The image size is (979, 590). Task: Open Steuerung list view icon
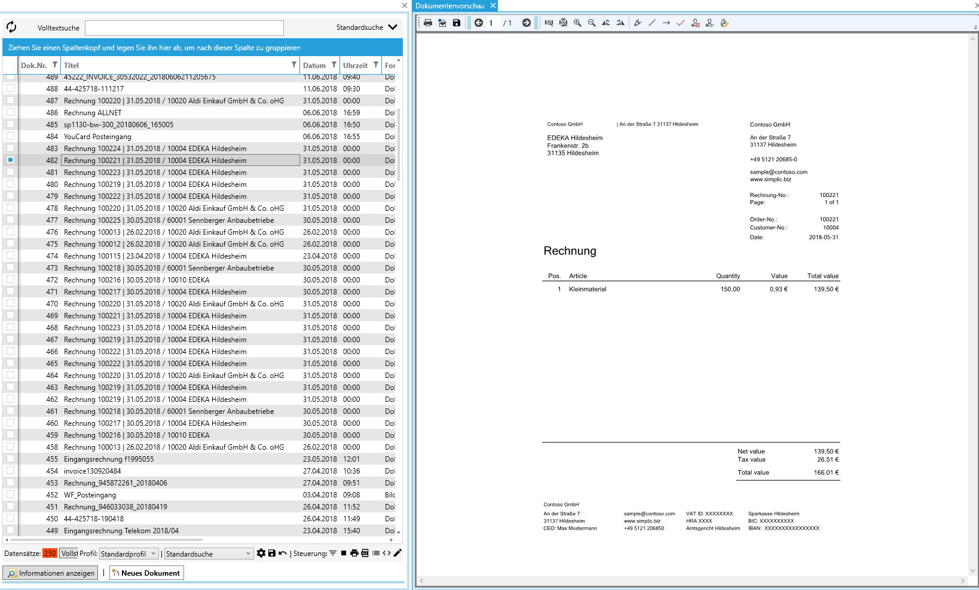(376, 553)
